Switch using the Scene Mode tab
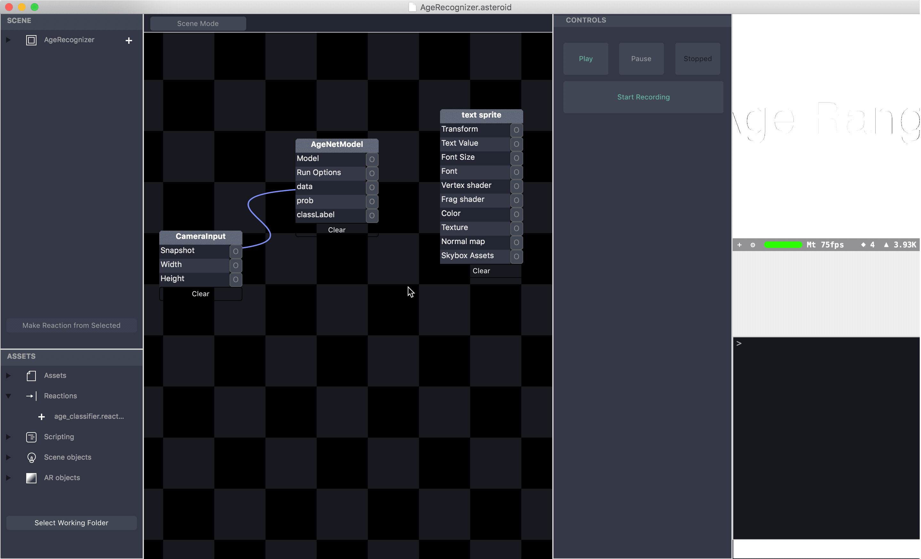This screenshot has width=921, height=559. (198, 24)
